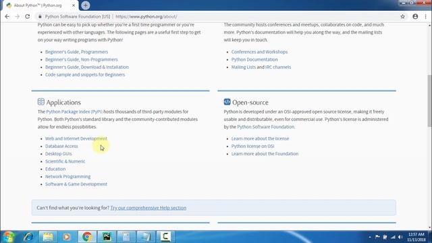432x243 pixels.
Task: Open Desktop GUIs link
Action: pyautogui.click(x=59, y=154)
